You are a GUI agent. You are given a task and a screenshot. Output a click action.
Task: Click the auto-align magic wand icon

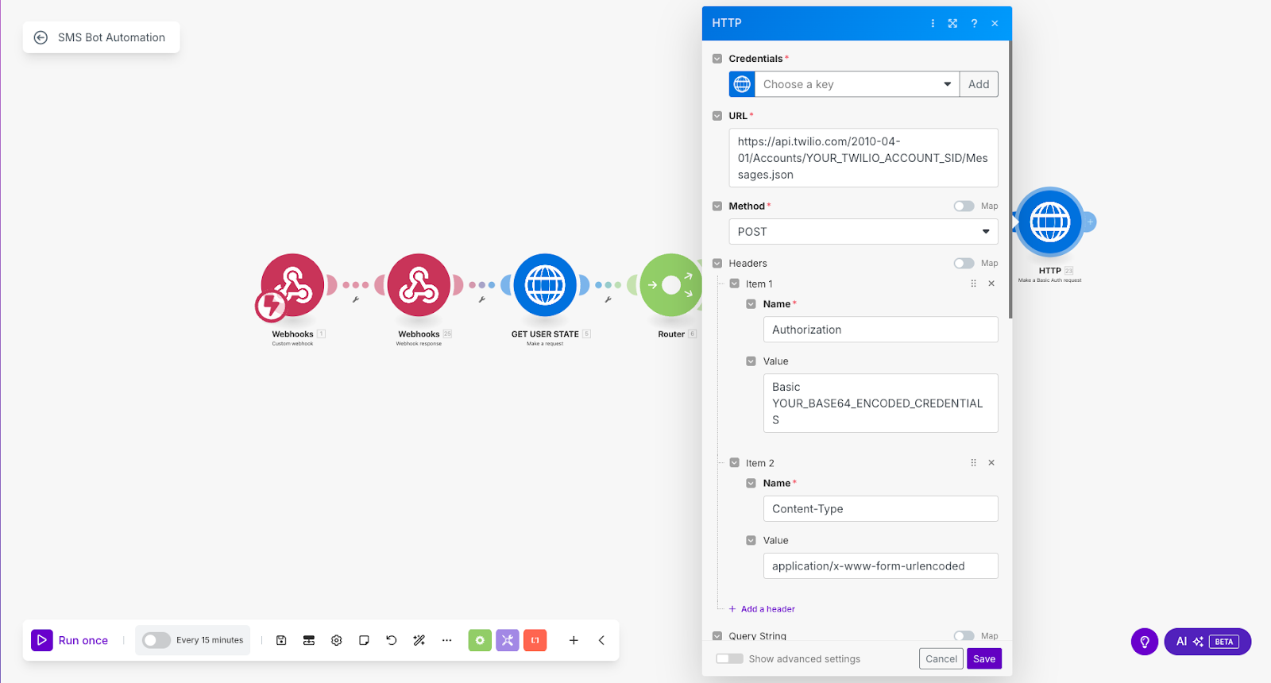pyautogui.click(x=419, y=640)
